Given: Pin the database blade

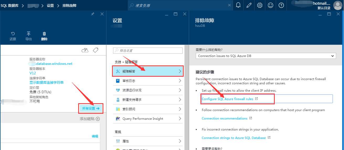Looking at the screenshot, I should pos(93,14).
